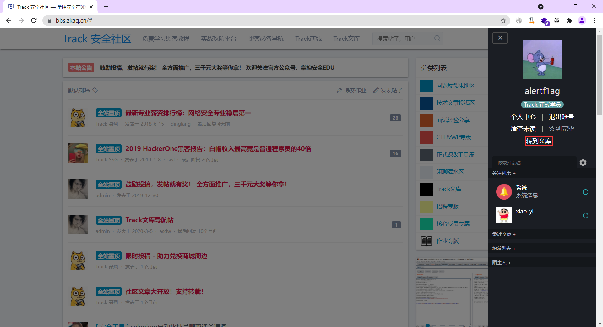Click the system notification bell avatar
603x327 pixels.
[x=504, y=192]
